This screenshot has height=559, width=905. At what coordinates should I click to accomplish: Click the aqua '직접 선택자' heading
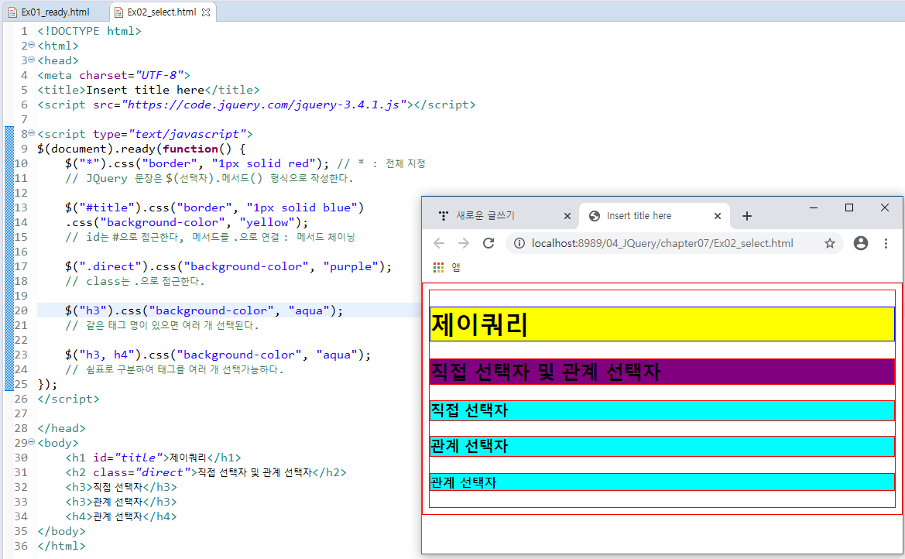(662, 410)
